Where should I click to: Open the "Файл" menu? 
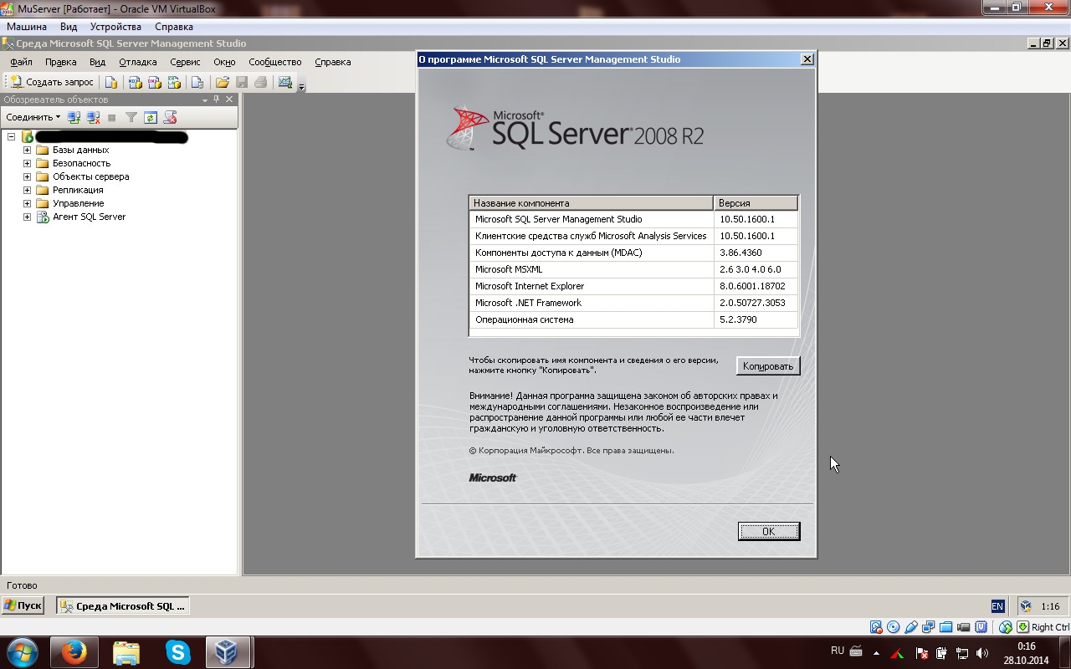tap(21, 62)
